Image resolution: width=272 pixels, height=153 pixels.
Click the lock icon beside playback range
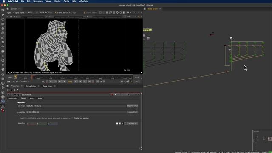click(x=128, y=82)
